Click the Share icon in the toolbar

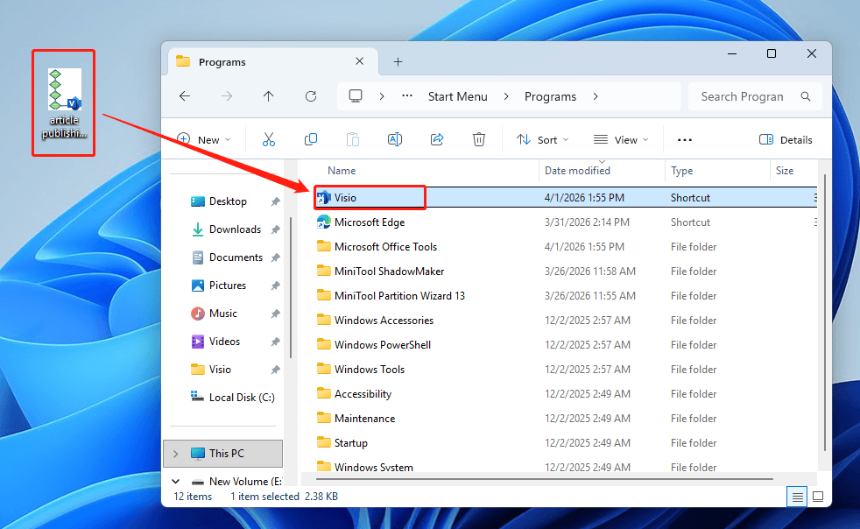tap(436, 139)
